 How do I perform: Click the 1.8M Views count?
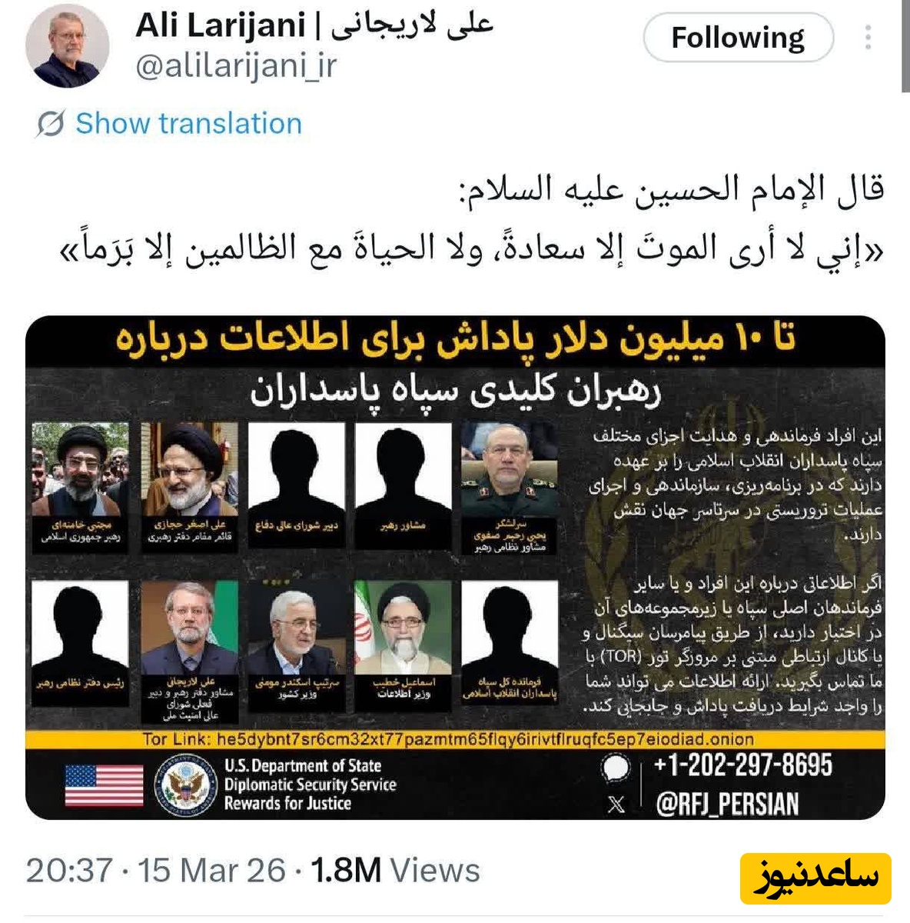tap(396, 870)
